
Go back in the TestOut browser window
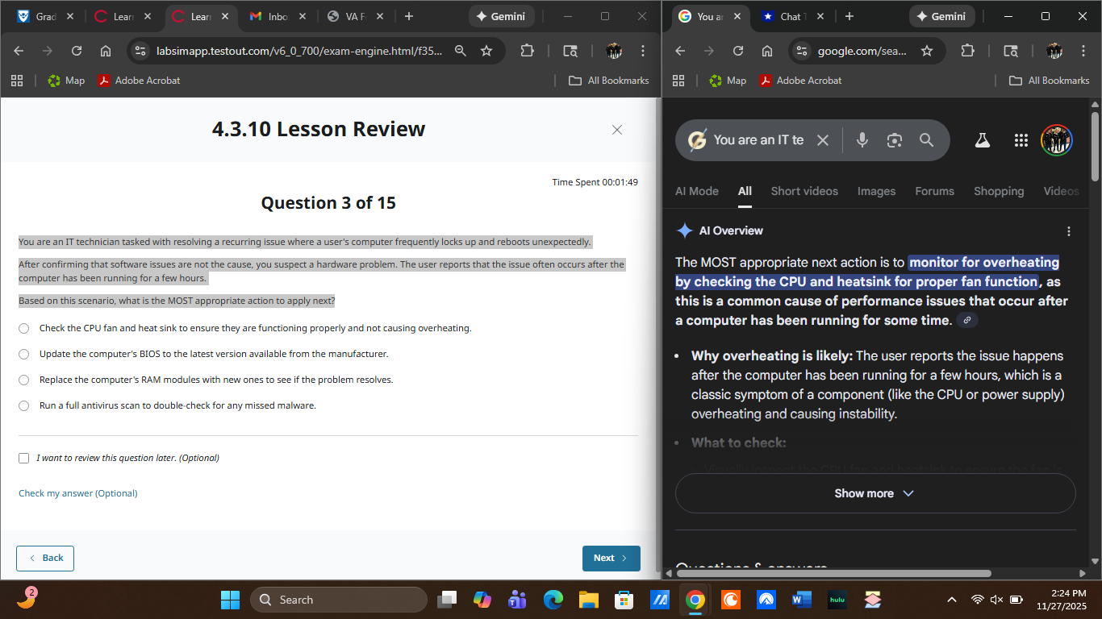(19, 51)
